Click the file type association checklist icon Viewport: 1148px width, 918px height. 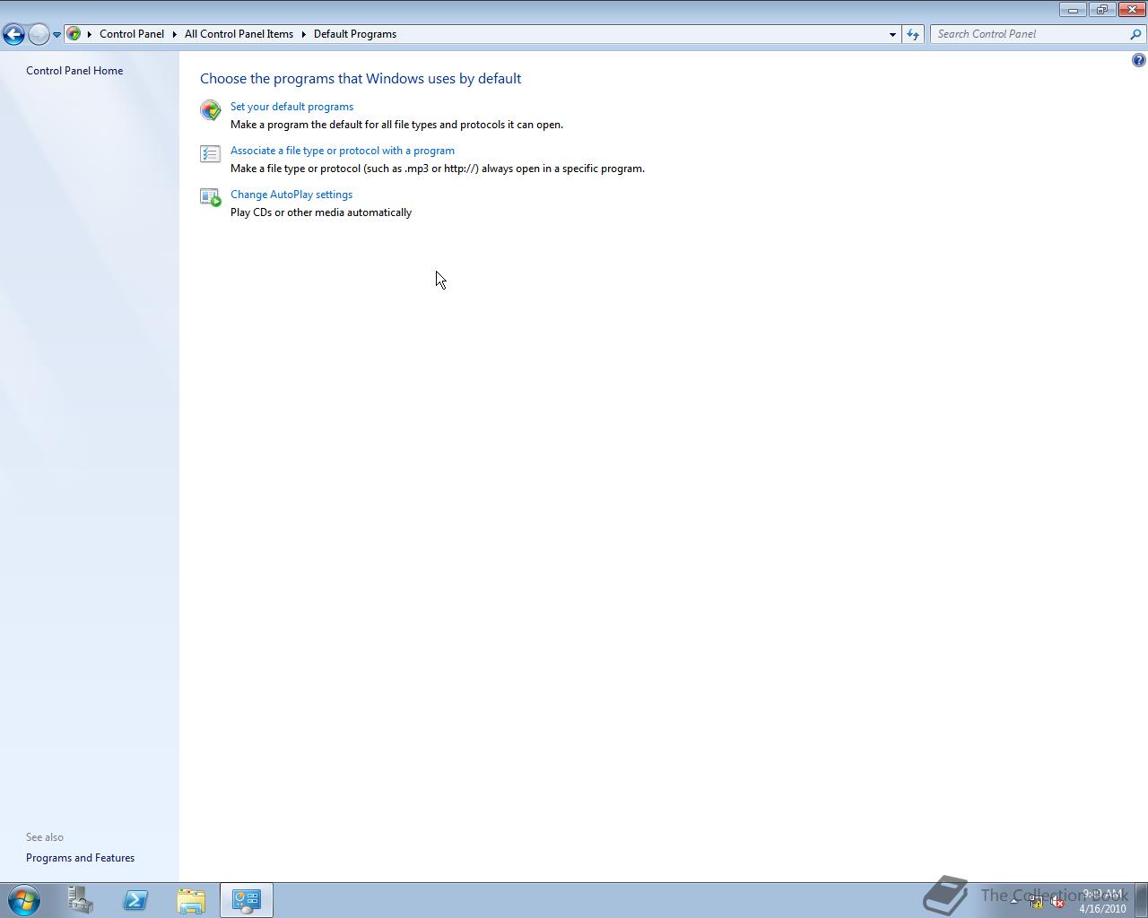click(x=210, y=154)
